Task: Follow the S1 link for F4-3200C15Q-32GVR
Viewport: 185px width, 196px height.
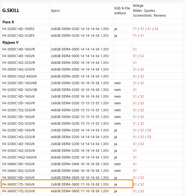Action: point(135,110)
